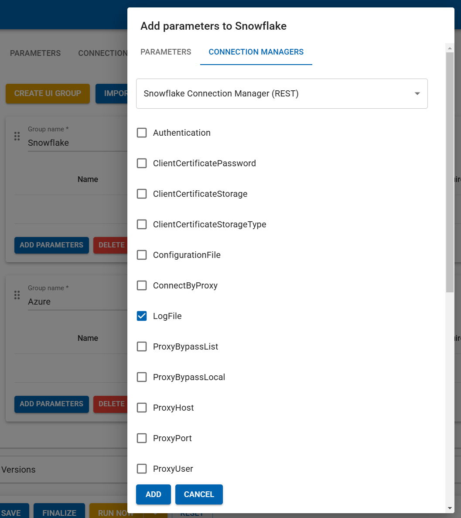Switch to dialog's Parameters tab
461x518 pixels.
point(166,52)
